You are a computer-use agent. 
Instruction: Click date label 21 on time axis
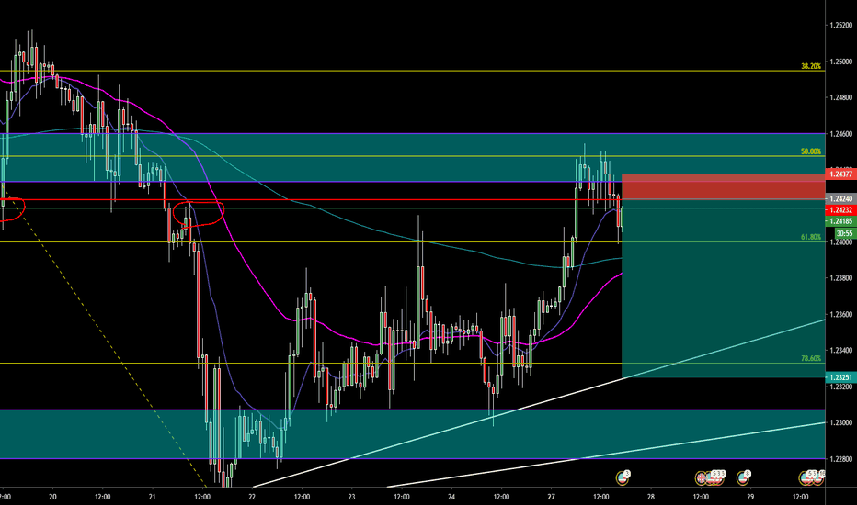point(152,497)
